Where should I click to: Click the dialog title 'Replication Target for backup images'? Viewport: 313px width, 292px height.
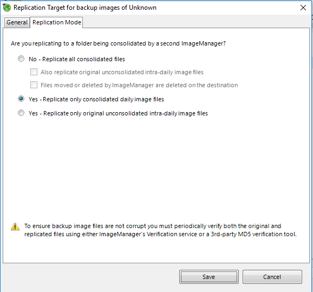[x=85, y=8]
